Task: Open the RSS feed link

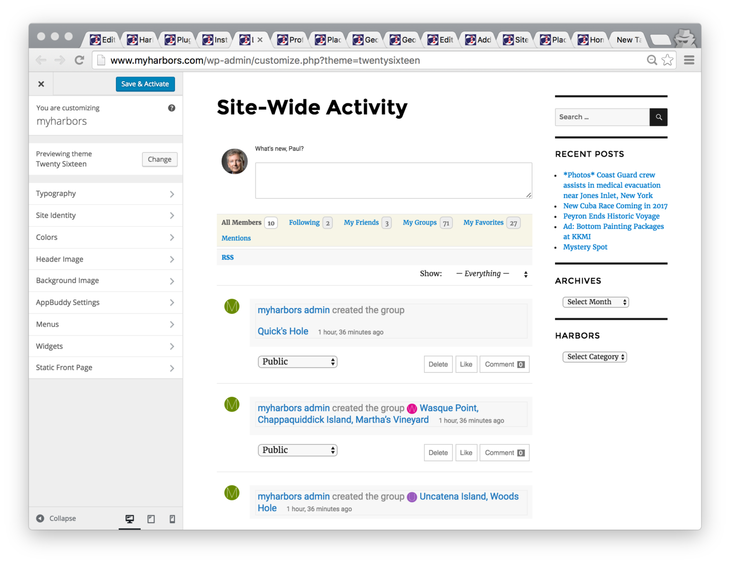Action: coord(228,257)
